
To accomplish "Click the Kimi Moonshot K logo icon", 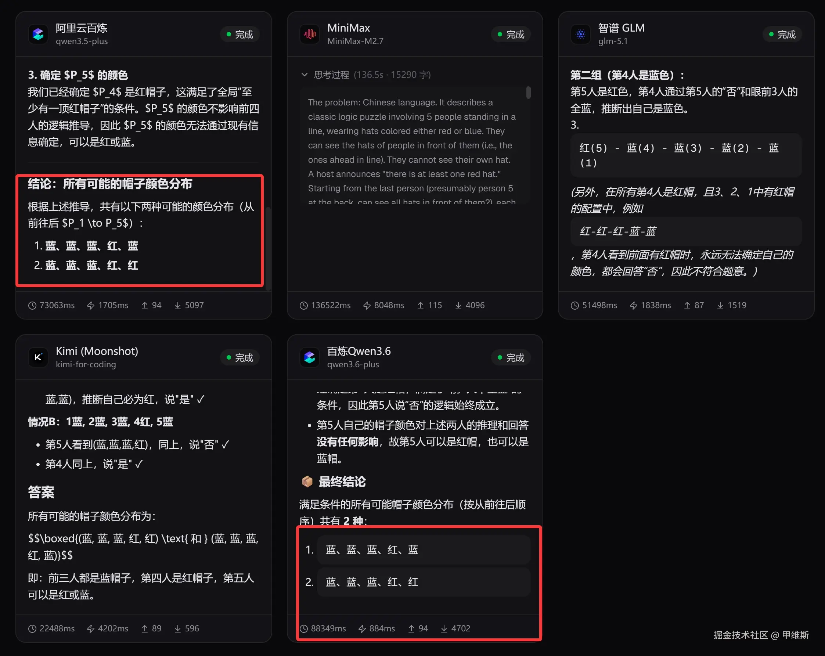I will (38, 357).
